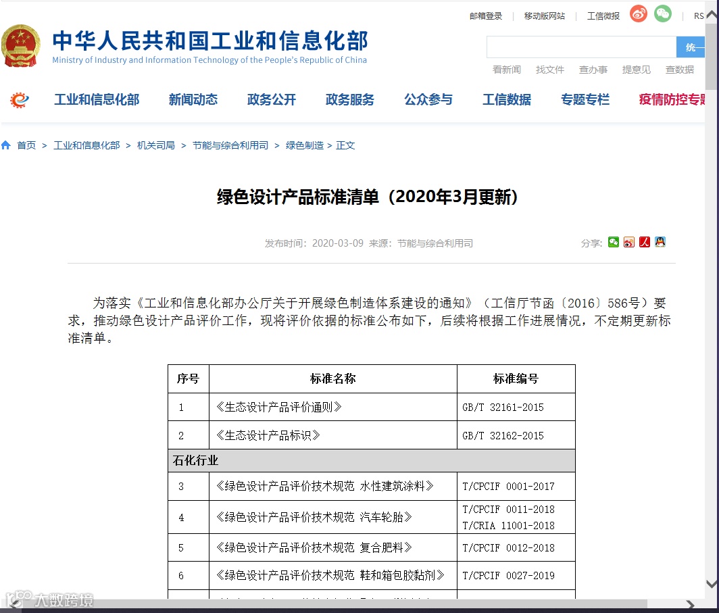Click row 鞋和箱包胶黏剂 standard name

[330, 575]
